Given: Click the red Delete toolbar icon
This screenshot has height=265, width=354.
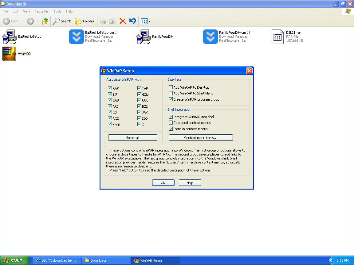Looking at the screenshot, I should click(x=123, y=21).
